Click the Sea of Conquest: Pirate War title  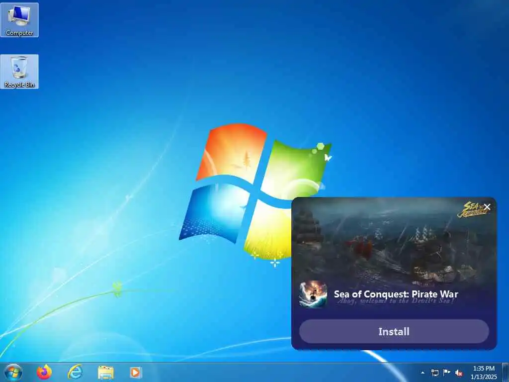[x=396, y=294]
